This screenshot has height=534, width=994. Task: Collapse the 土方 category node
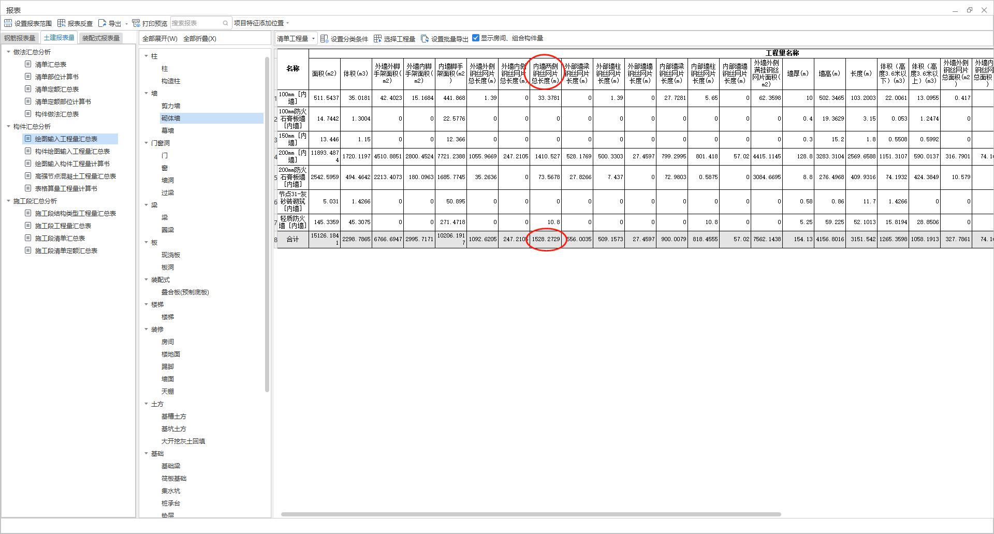point(146,404)
